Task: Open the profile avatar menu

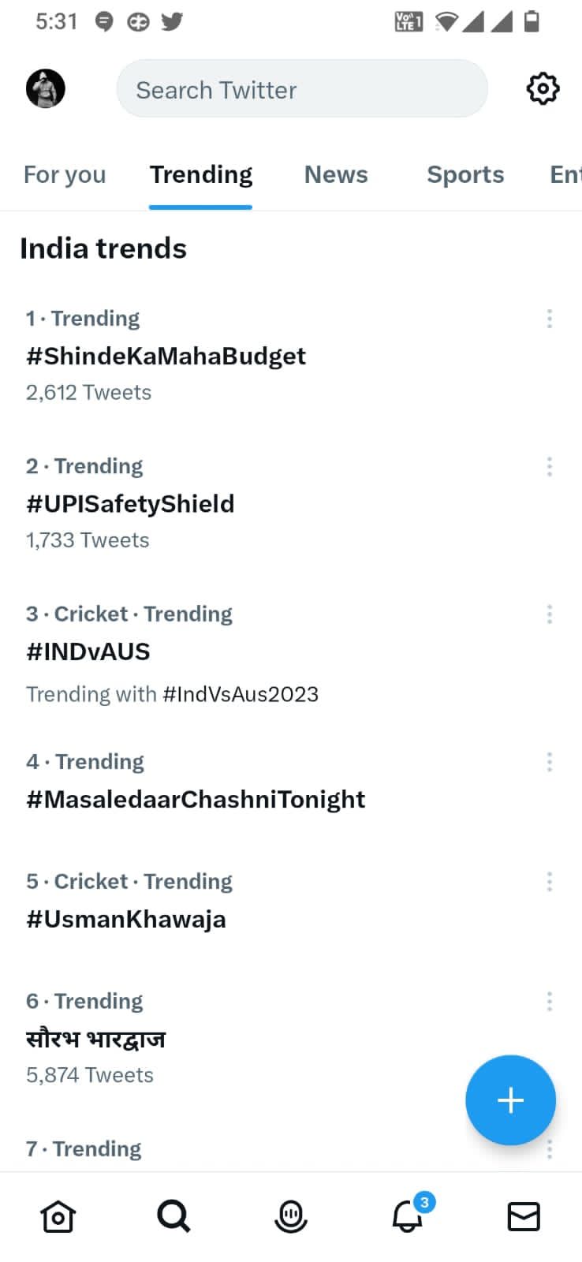Action: (46, 88)
